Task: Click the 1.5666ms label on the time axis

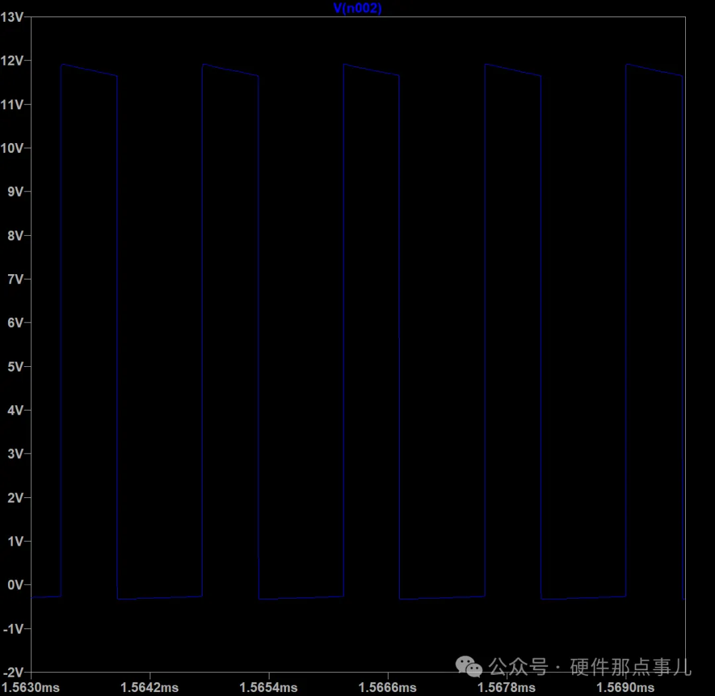Action: click(x=388, y=687)
